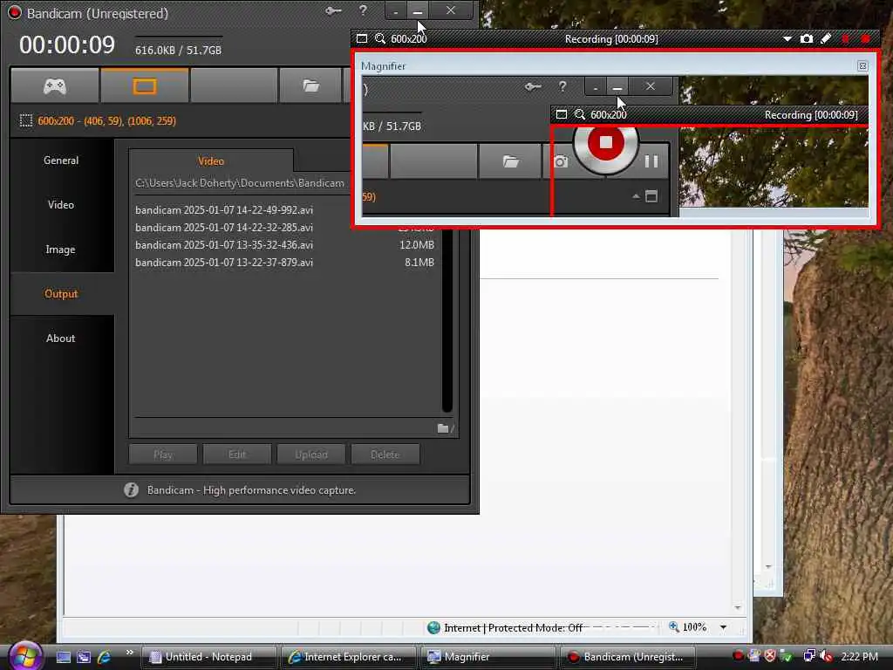Click the rectangle window icon on recording bar
893x670 pixels.
(x=362, y=38)
